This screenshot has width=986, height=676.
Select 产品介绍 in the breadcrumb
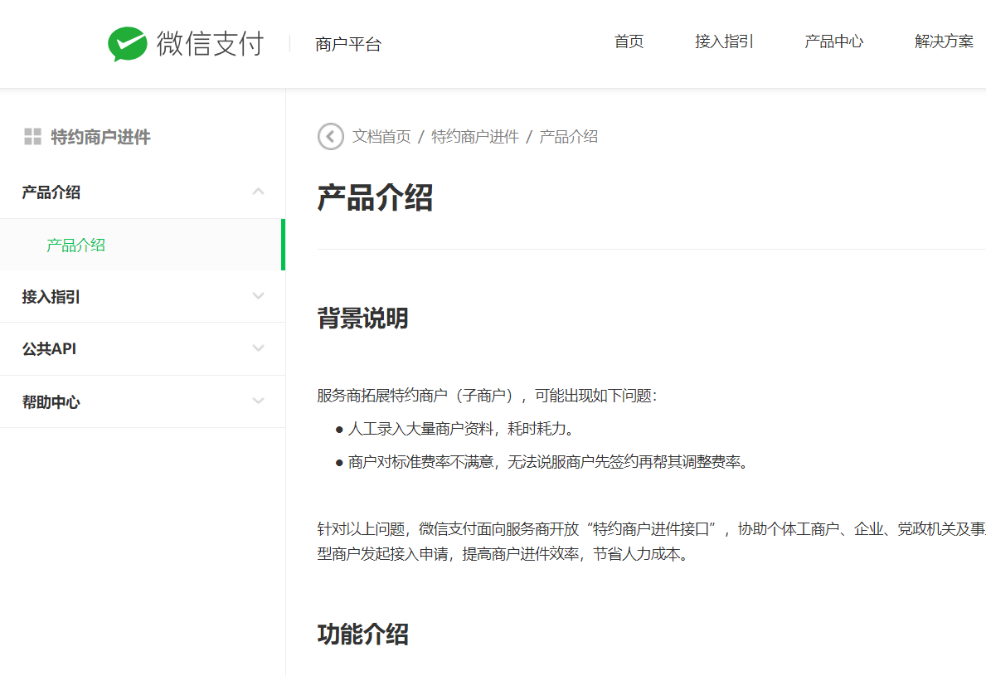[x=569, y=136]
